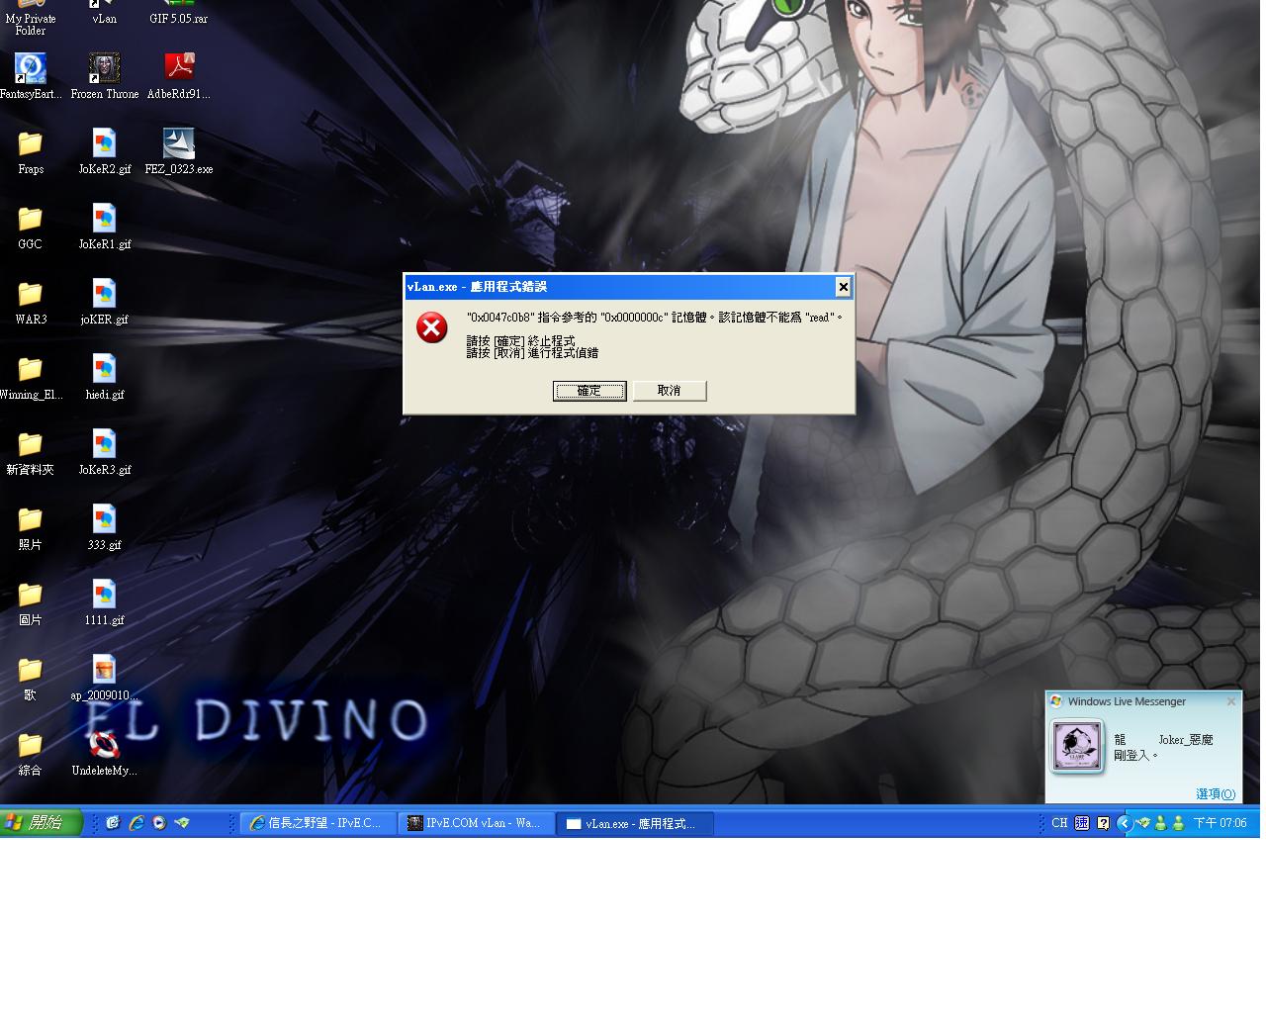Image resolution: width=1266 pixels, height=1013 pixels.
Task: Switch to 信長之野望 - IPvE.C... taskbar window
Action: point(318,823)
